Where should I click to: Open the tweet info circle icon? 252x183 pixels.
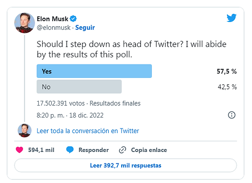pyautogui.click(x=231, y=115)
